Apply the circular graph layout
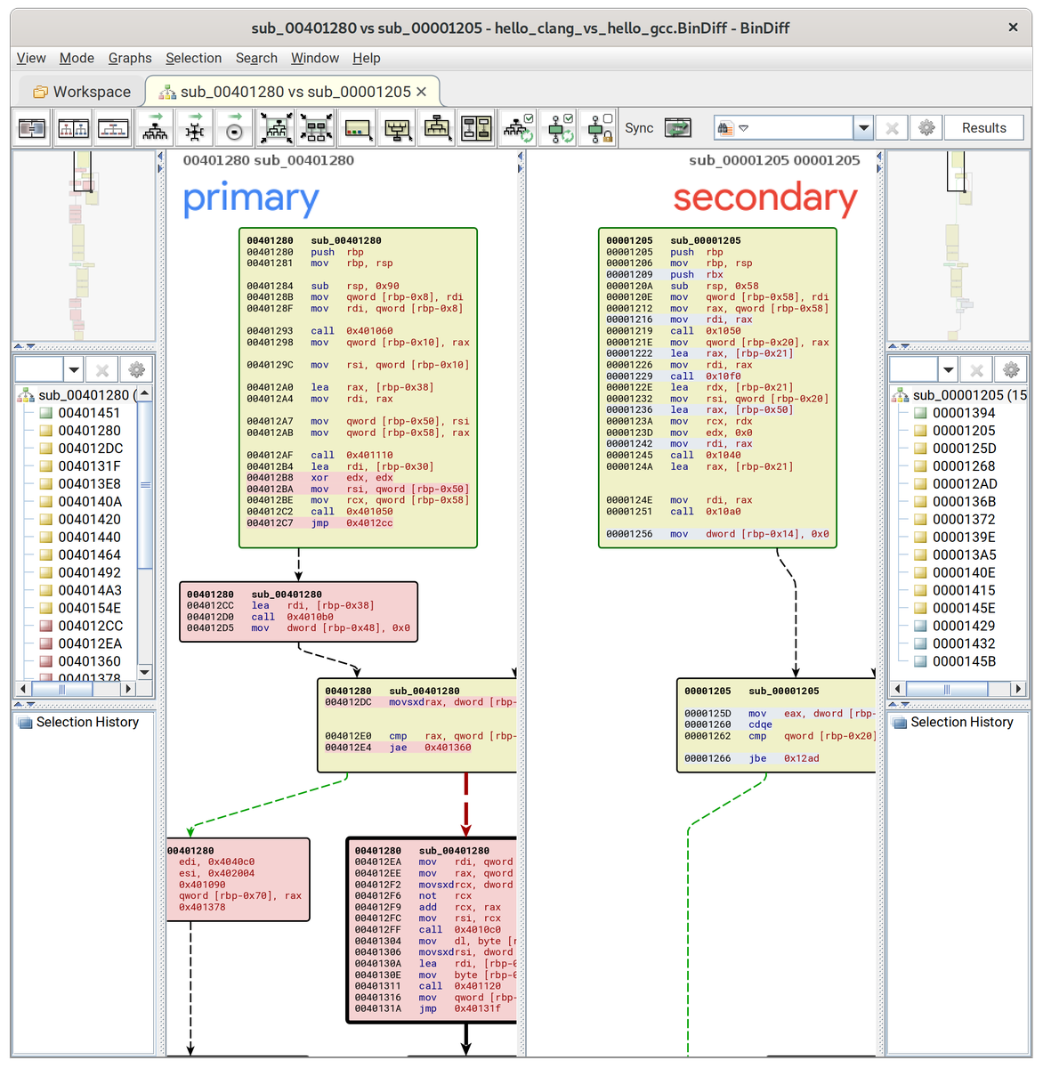Screen dimensions: 1043x1068 (233, 127)
